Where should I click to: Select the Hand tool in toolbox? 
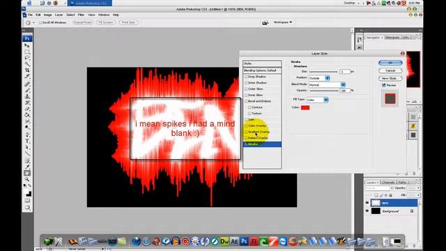click(x=27, y=173)
